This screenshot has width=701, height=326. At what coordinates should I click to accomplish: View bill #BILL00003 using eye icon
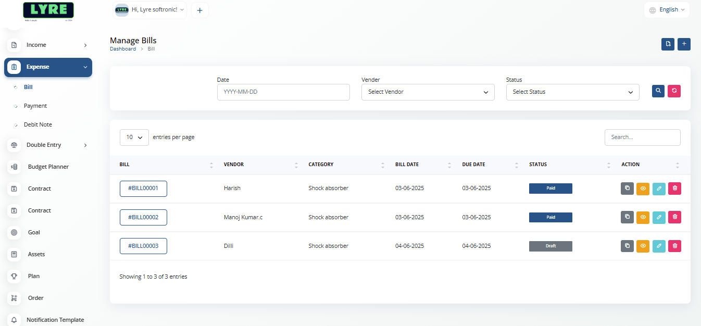[x=643, y=246]
